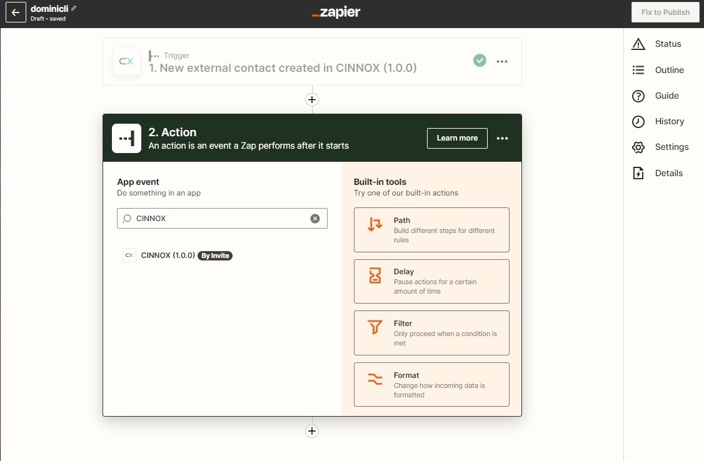This screenshot has width=704, height=461.
Task: Click the CINNOX result logo icon
Action: (x=129, y=255)
